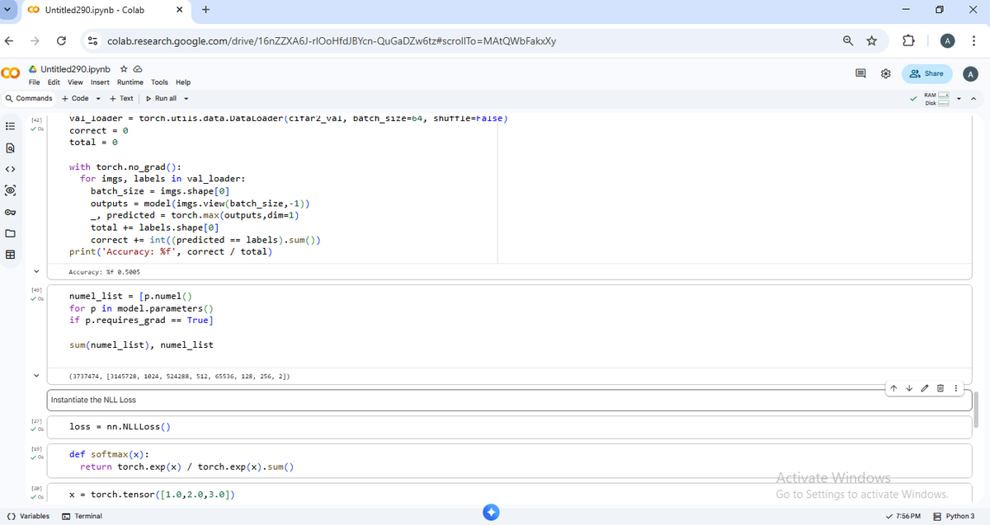The width and height of the screenshot is (990, 525).
Task: Click the RAM and Disk usage indicator
Action: coord(936,99)
